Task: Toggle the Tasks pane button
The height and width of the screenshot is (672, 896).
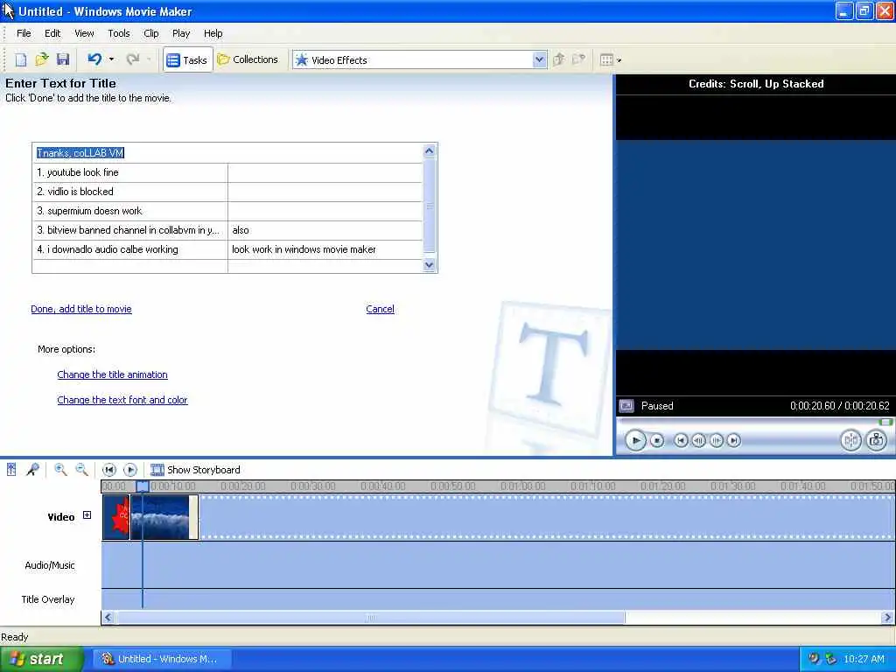Action: (x=187, y=60)
